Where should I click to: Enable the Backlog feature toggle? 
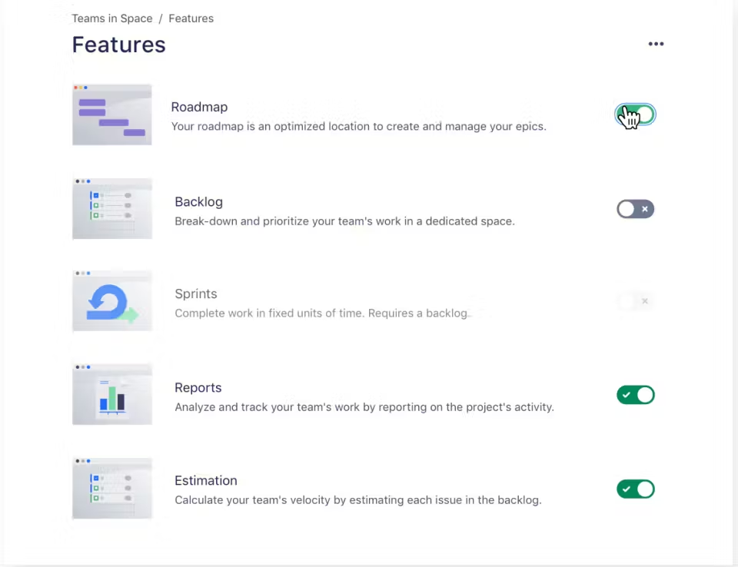(636, 209)
